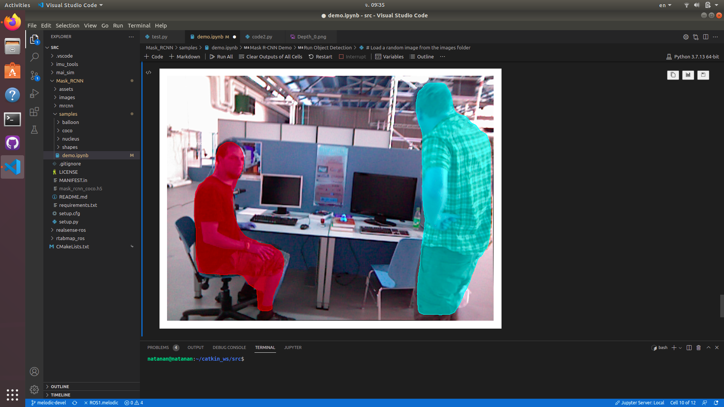Viewport: 724px width, 407px height.
Task: Click melodic-devel branch in status bar
Action: click(49, 403)
